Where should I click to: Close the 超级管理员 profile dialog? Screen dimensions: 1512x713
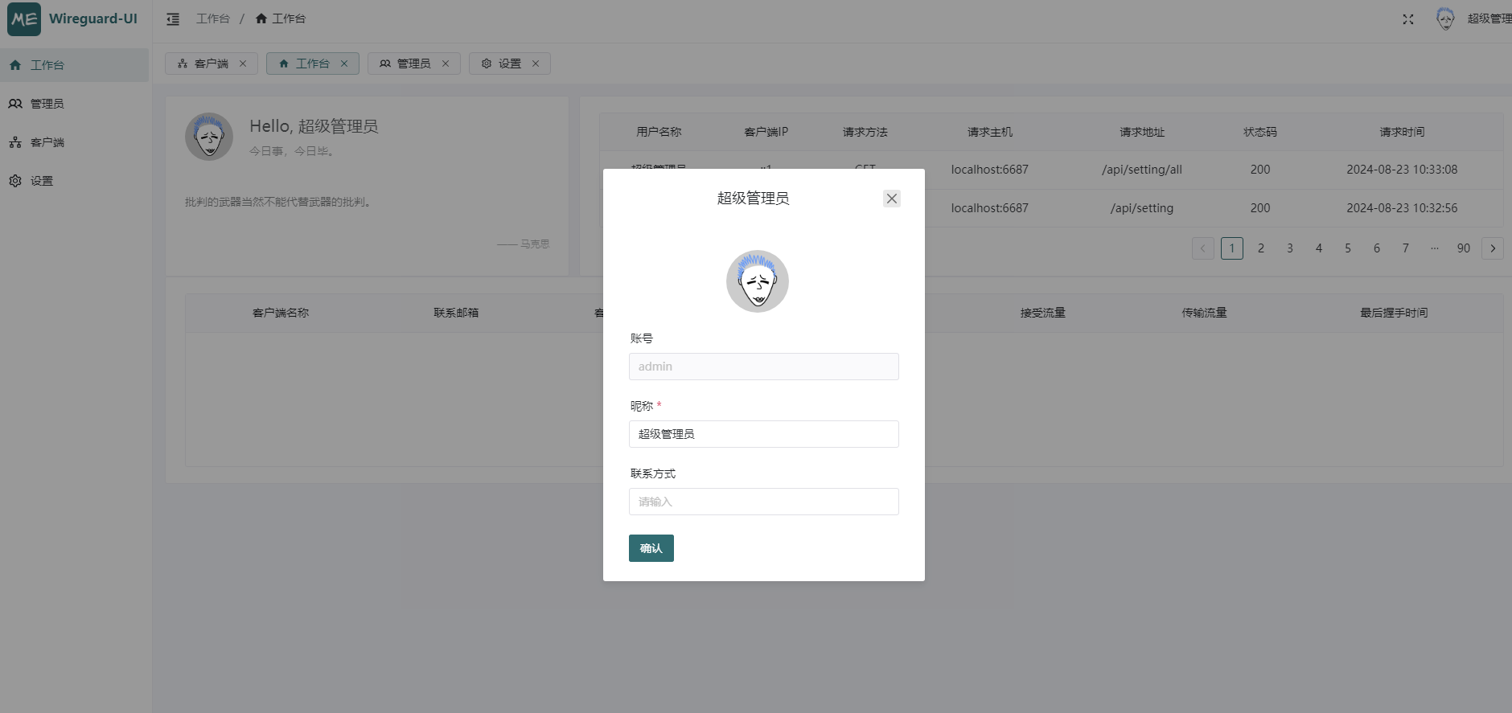click(891, 199)
